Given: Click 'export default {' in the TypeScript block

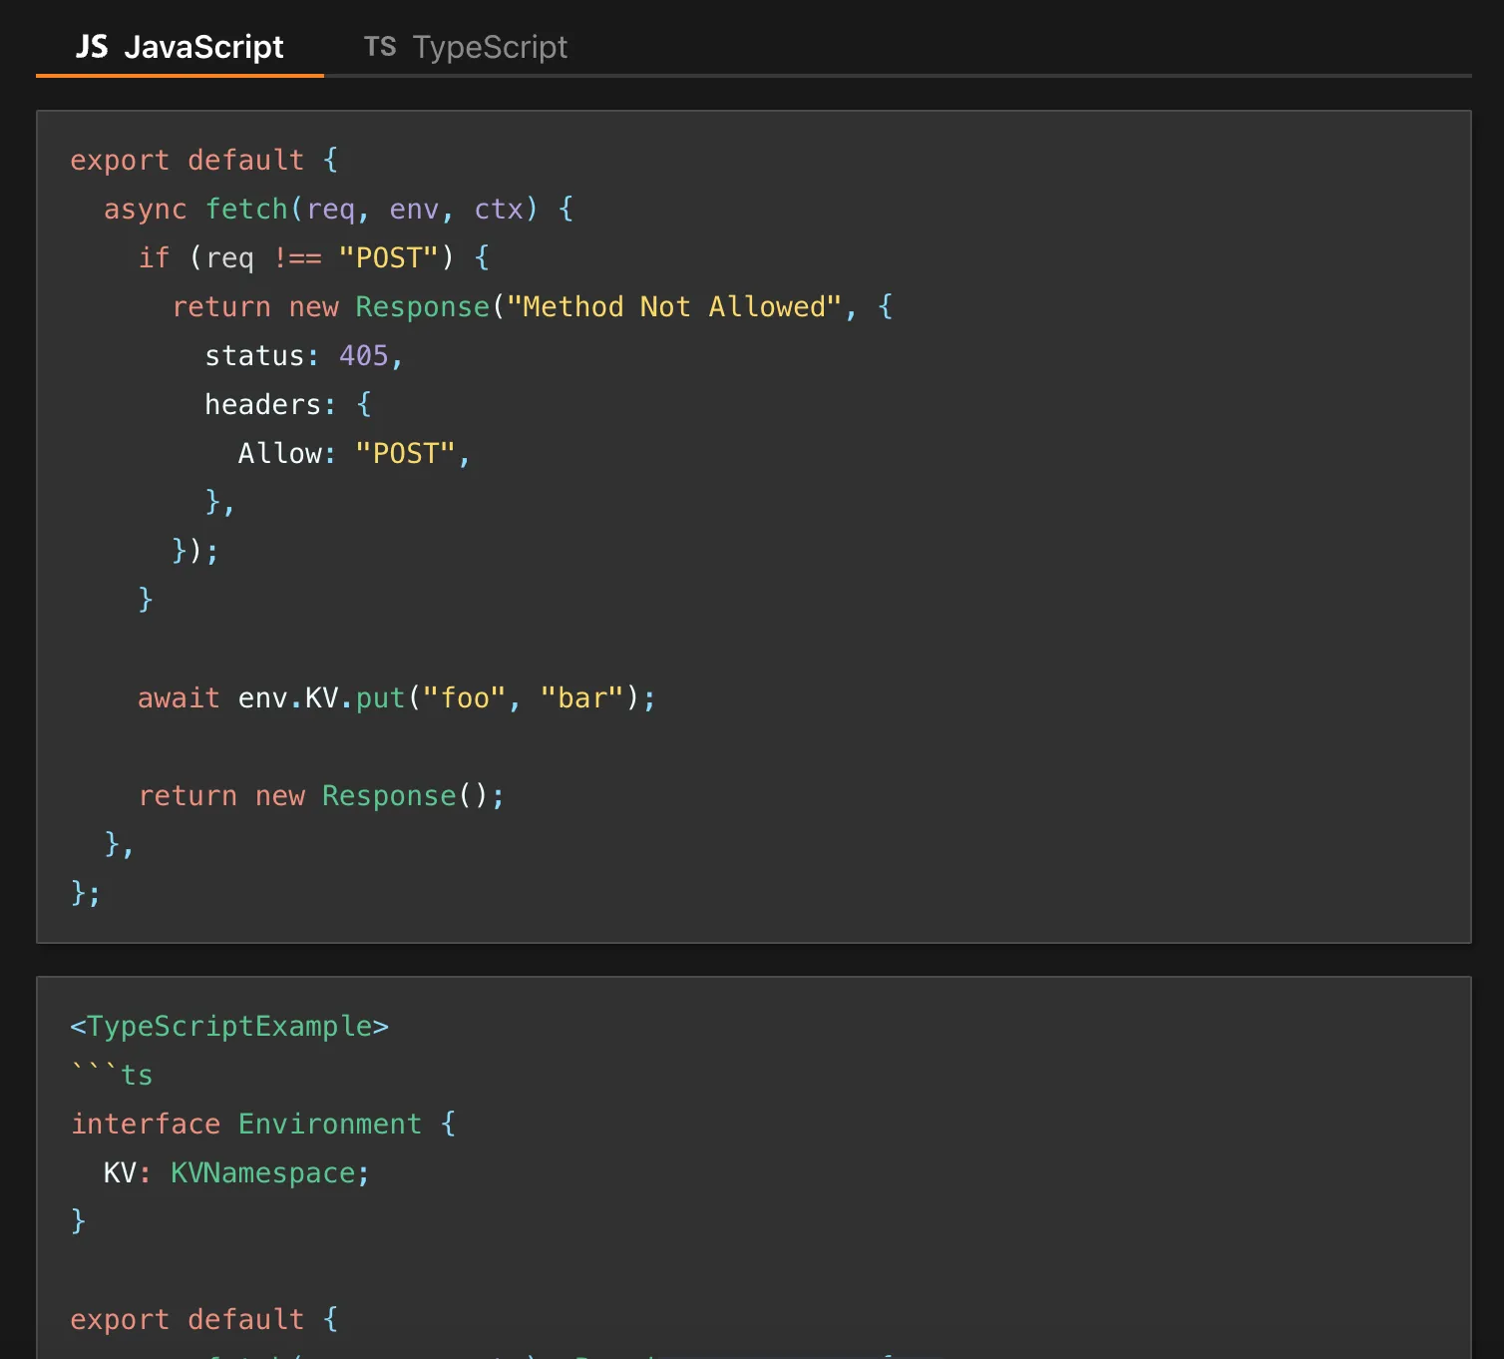Looking at the screenshot, I should coord(204,1320).
